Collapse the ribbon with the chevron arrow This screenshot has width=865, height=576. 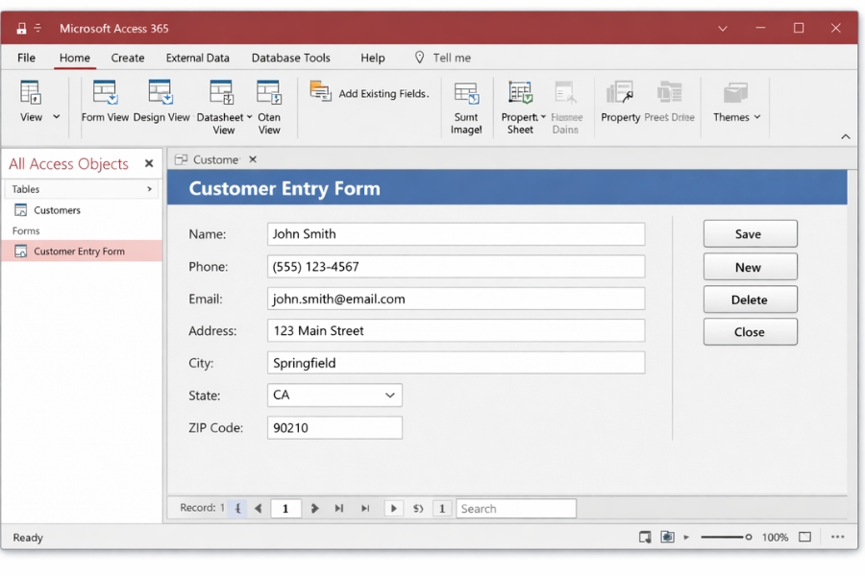(x=845, y=136)
